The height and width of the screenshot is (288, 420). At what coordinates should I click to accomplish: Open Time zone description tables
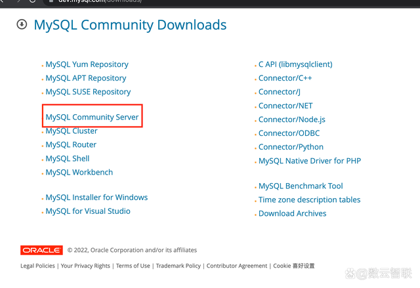[x=309, y=199]
